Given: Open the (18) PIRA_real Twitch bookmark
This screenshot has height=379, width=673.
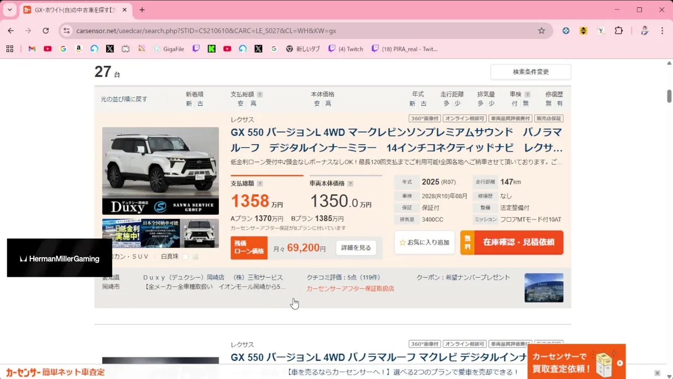Looking at the screenshot, I should 404,49.
